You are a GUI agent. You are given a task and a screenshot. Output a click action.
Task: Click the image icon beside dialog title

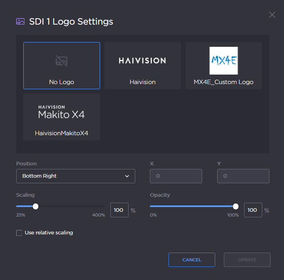21,21
